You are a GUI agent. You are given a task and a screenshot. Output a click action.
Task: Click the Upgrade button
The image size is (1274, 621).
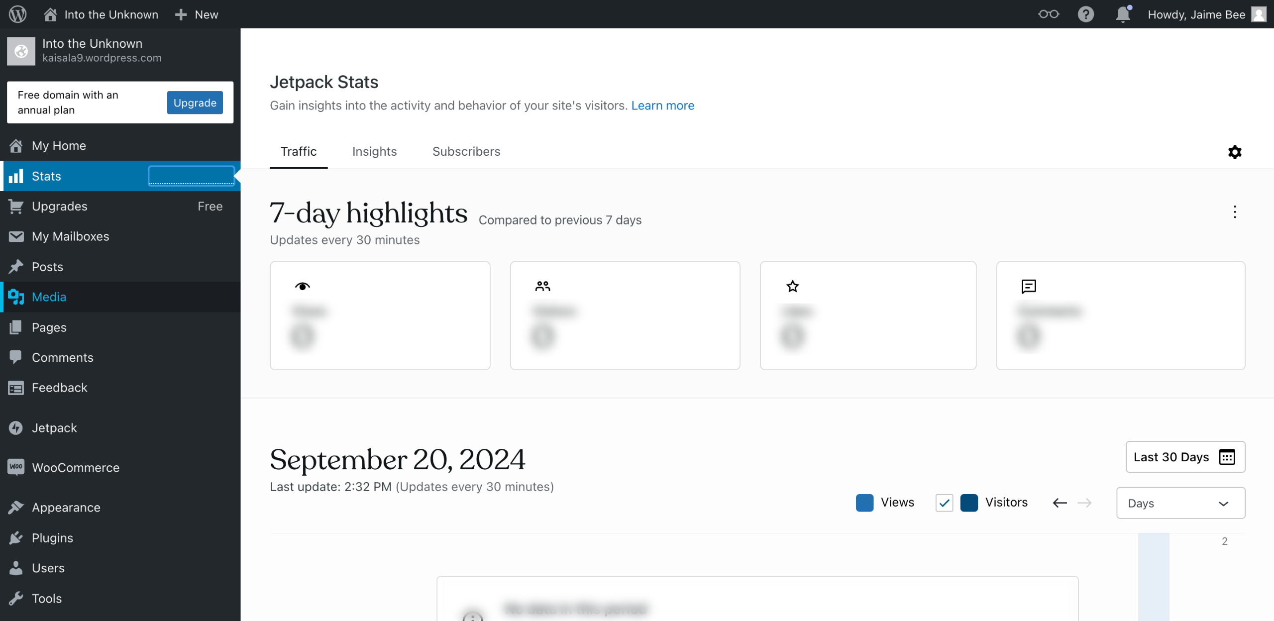click(195, 103)
